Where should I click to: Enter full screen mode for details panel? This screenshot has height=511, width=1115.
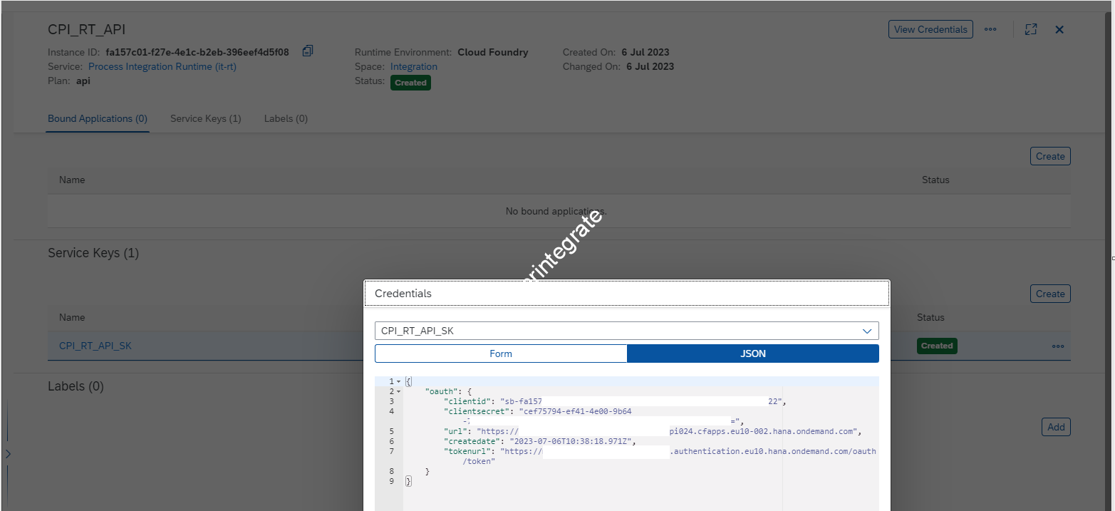[x=1030, y=29]
